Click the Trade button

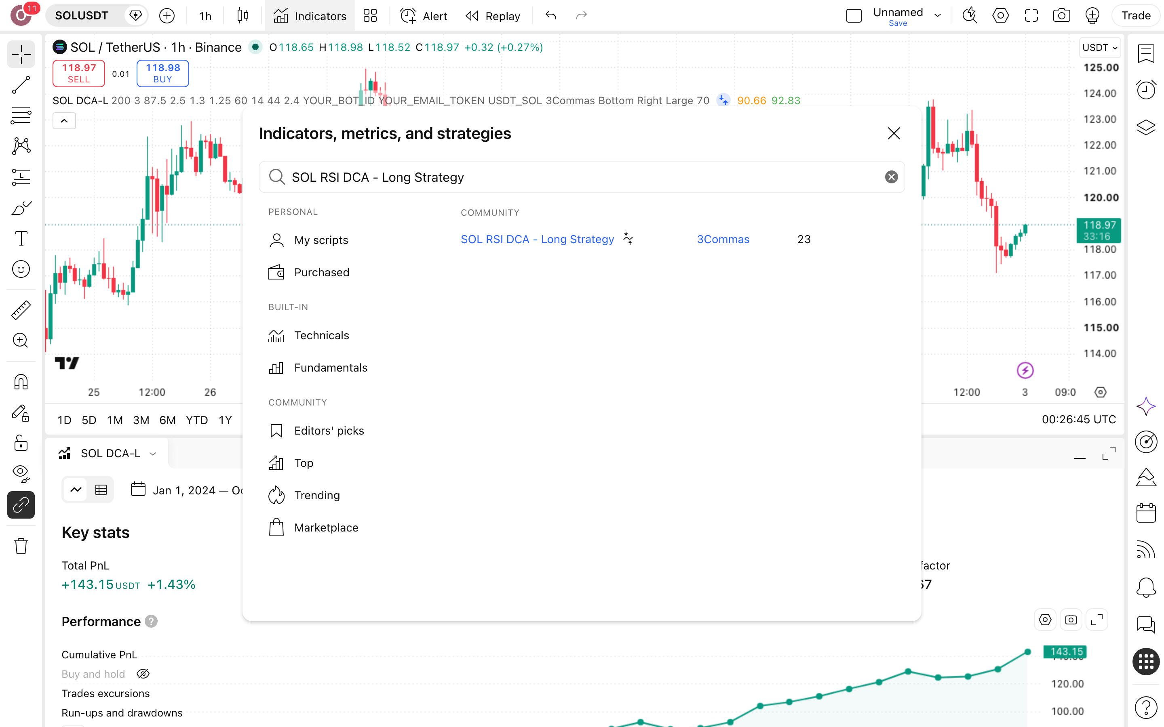(x=1136, y=16)
